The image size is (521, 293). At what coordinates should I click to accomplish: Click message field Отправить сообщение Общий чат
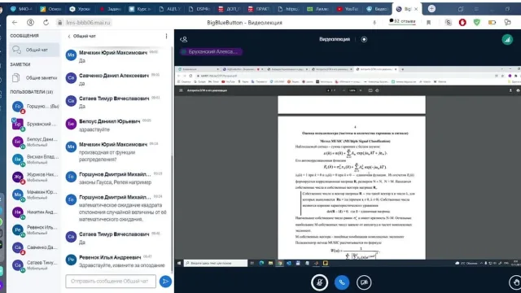pos(111,281)
